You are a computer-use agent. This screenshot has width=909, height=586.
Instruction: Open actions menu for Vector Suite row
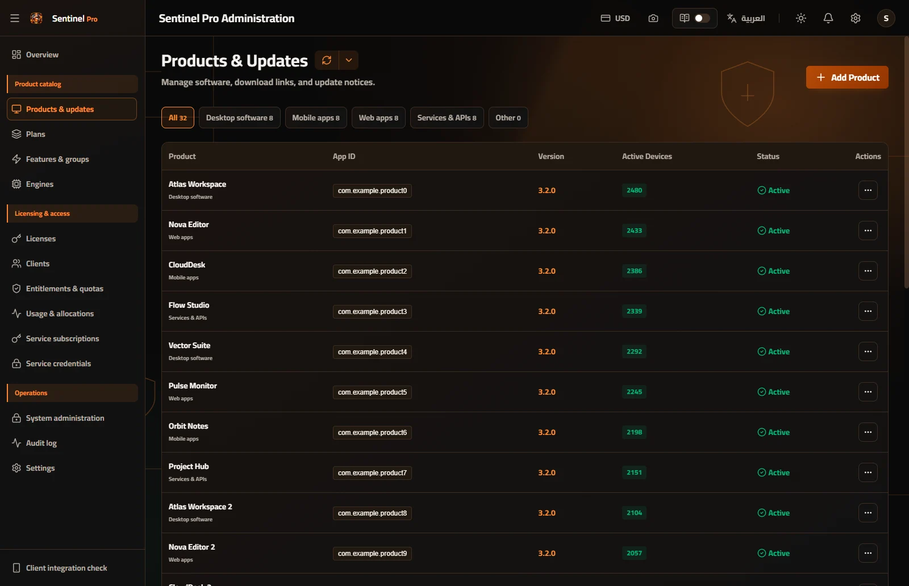[868, 351]
